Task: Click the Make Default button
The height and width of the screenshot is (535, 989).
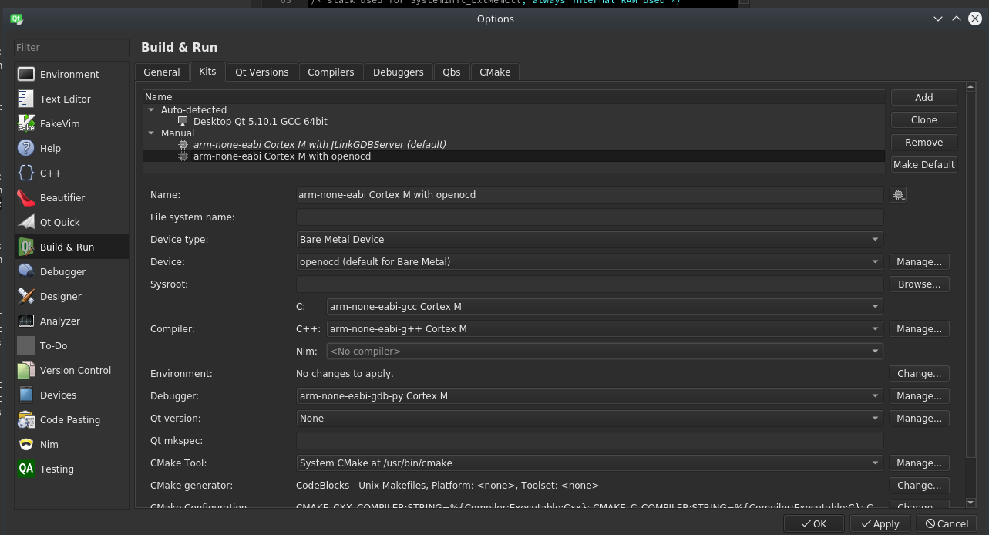Action: pos(924,165)
